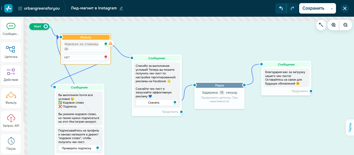Zoom out on the canvas

pos(345,25)
